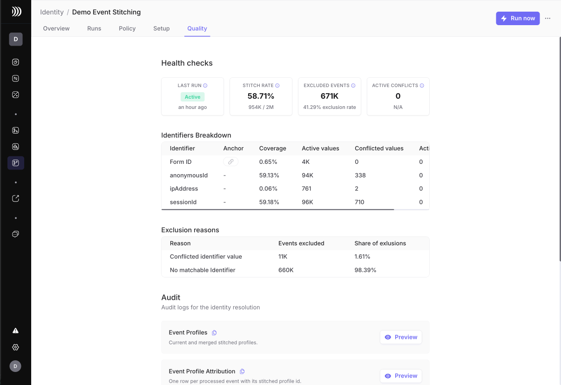Click the 710 conflicted values cell
Viewport: 561px width, 385px height.
[359, 203]
